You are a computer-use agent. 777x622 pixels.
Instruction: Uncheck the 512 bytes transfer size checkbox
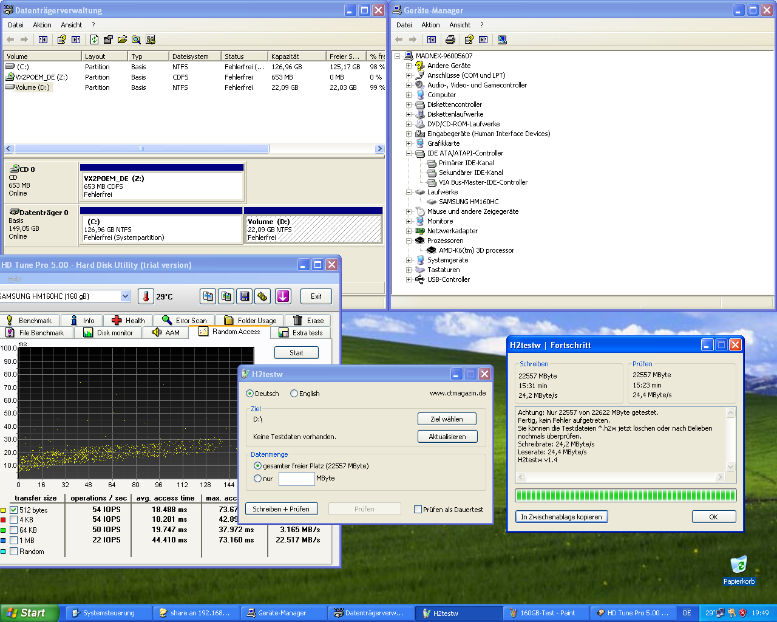[x=13, y=510]
